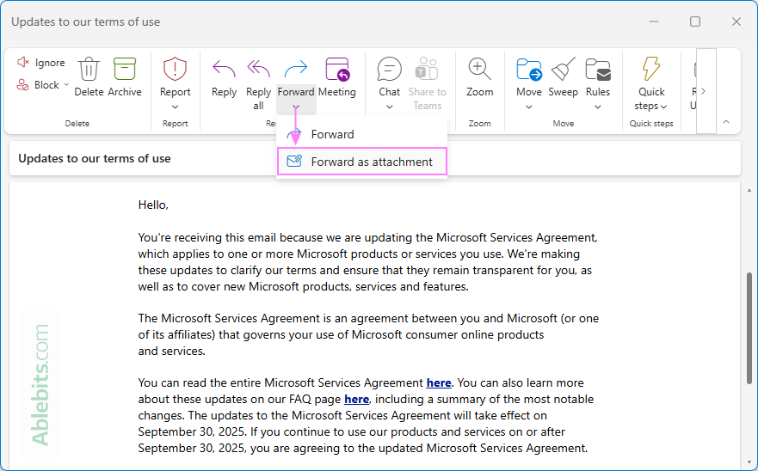
Task: Collapse the ribbon with the up chevron
Action: [x=726, y=122]
